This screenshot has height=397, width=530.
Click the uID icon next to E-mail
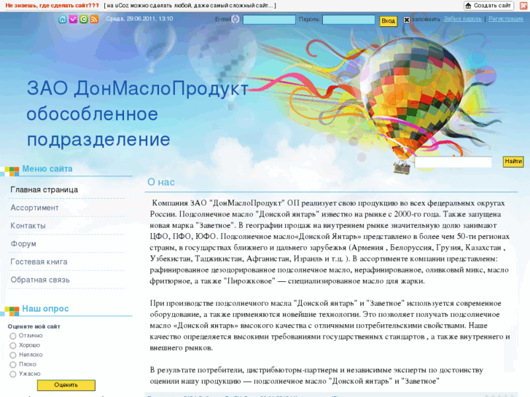click(x=235, y=19)
